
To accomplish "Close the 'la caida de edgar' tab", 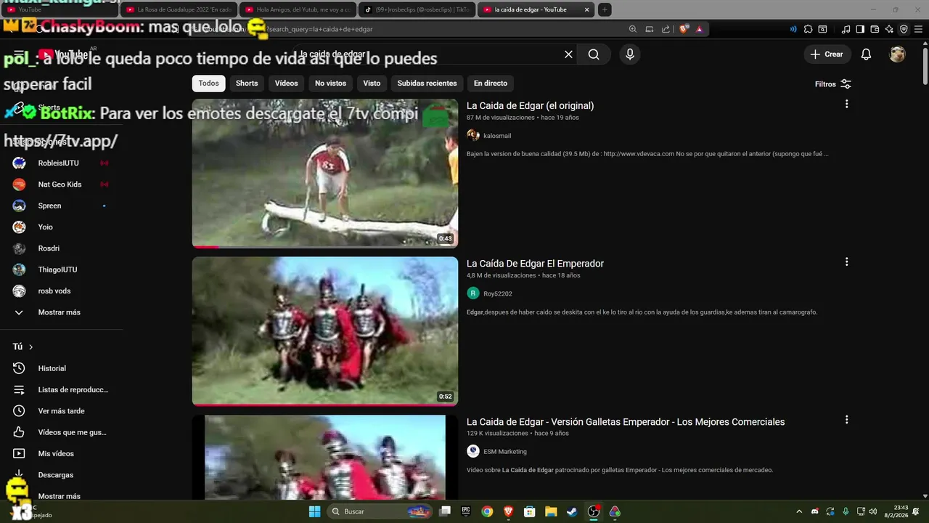I will pos(586,9).
